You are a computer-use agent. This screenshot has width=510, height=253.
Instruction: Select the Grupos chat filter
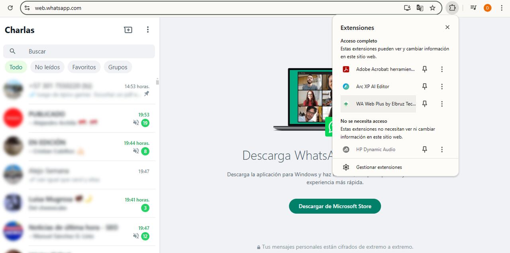click(118, 67)
